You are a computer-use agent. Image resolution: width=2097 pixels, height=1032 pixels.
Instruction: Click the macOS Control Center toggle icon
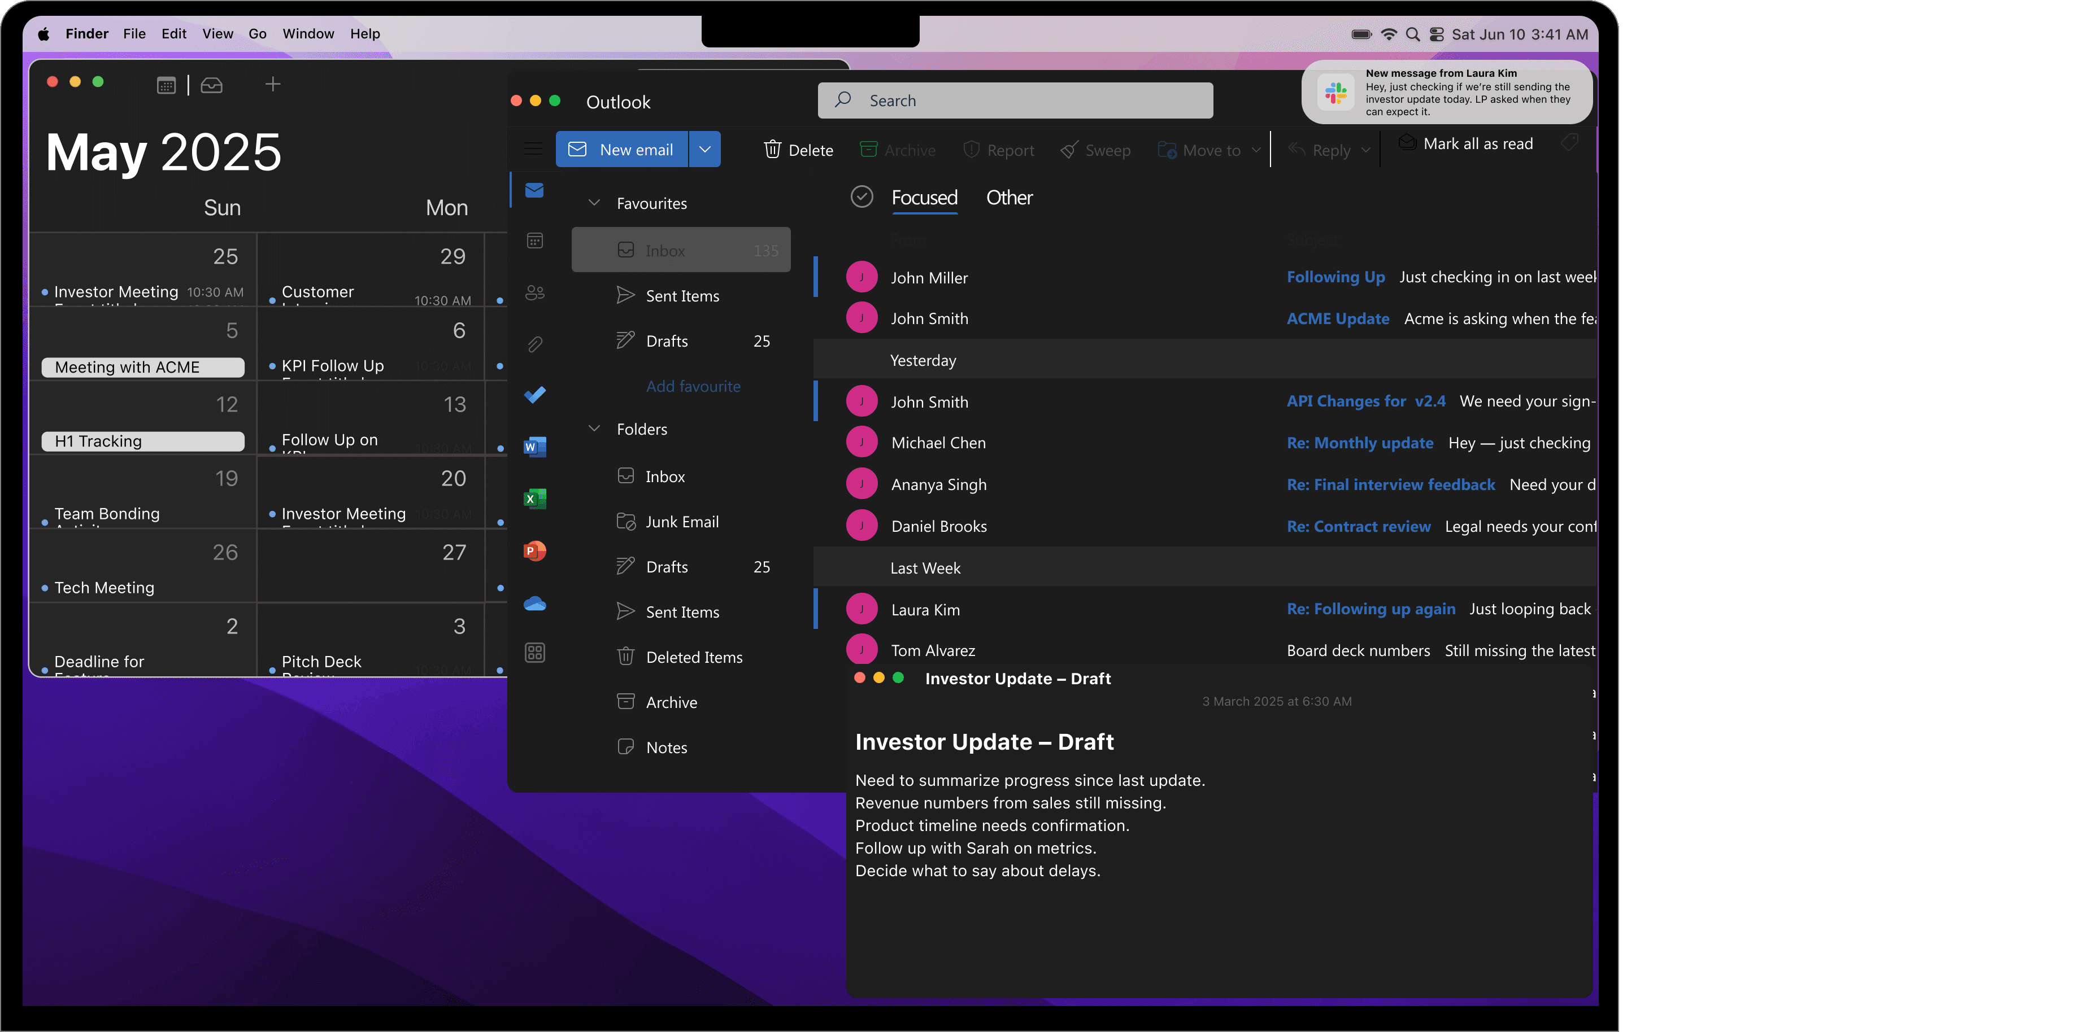(1437, 34)
